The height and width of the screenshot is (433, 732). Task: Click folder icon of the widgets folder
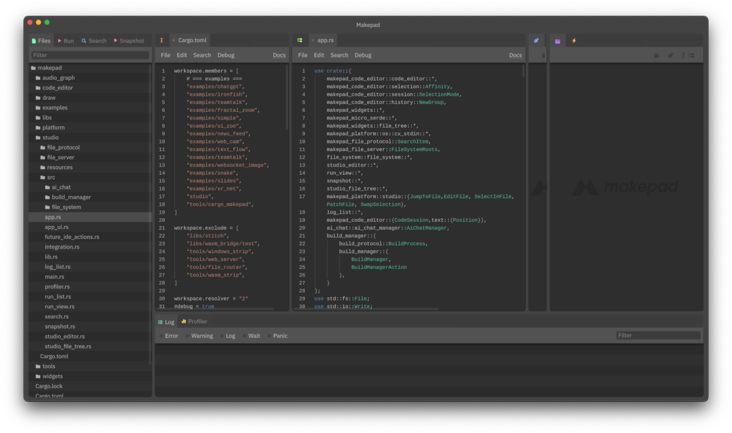[x=38, y=376]
